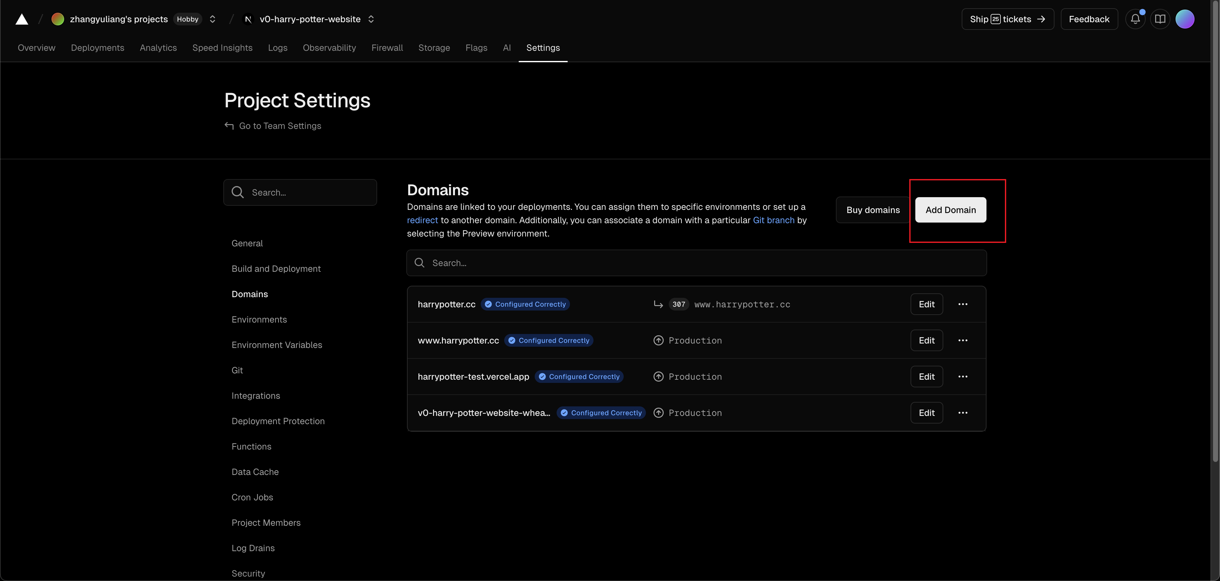
Task: Open Integrations settings
Action: (x=255, y=396)
